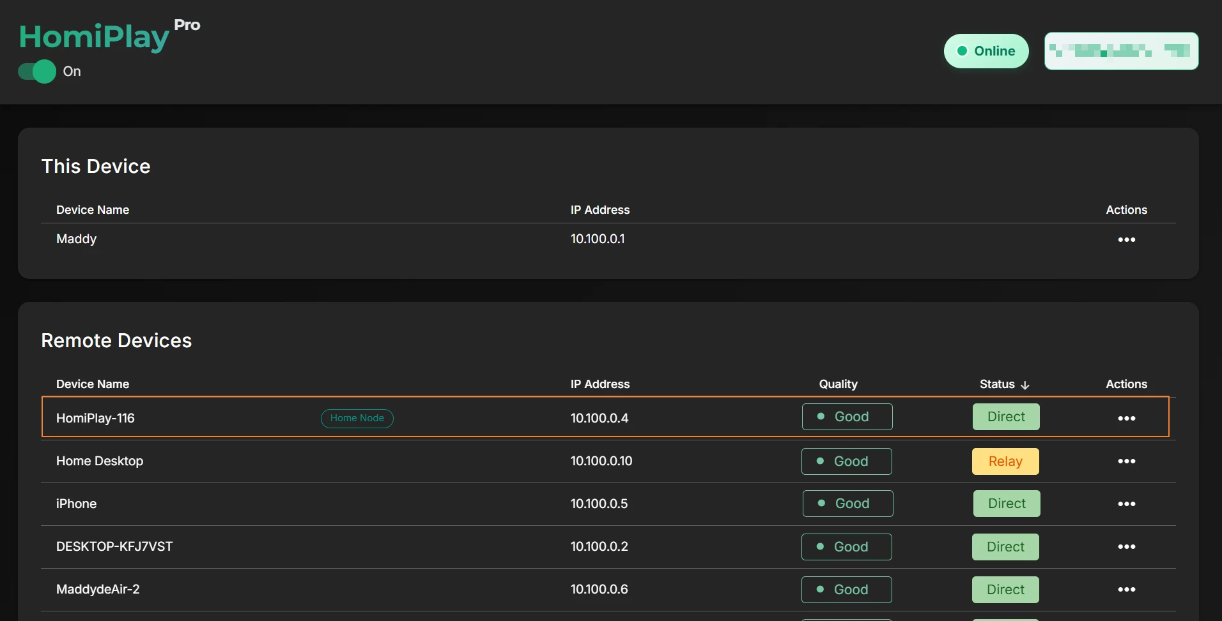Open actions menu for iPhone
This screenshot has height=621, width=1222.
click(1126, 504)
